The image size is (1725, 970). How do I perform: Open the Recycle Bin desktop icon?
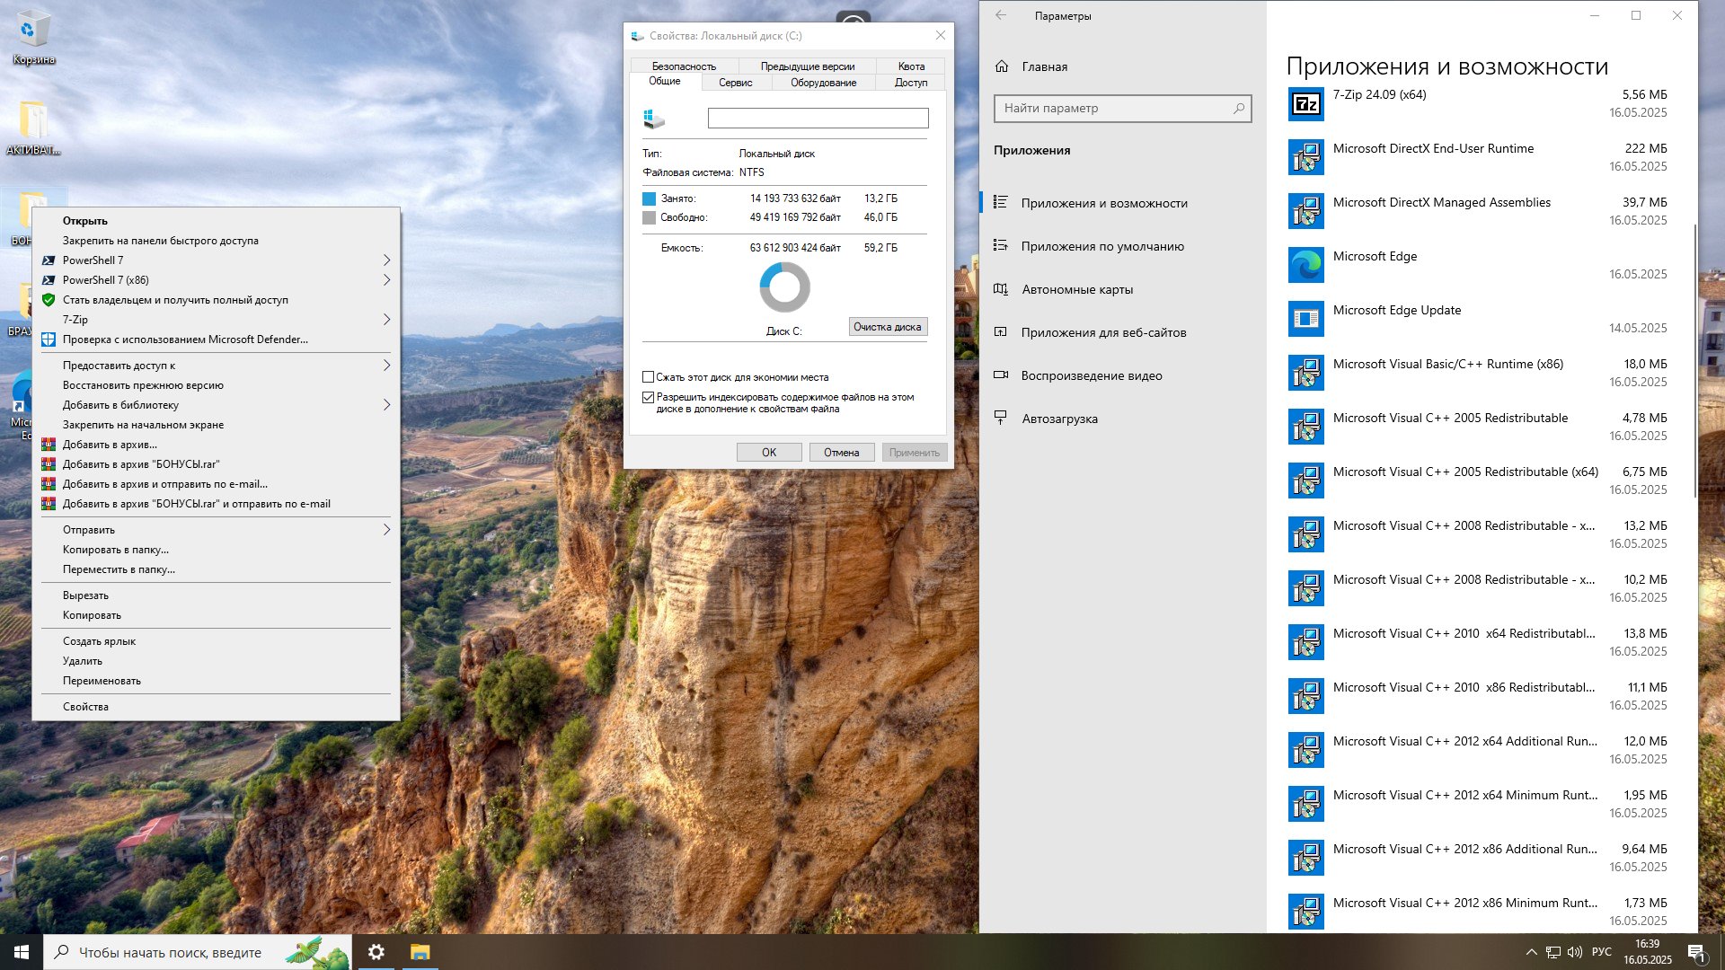pyautogui.click(x=33, y=38)
